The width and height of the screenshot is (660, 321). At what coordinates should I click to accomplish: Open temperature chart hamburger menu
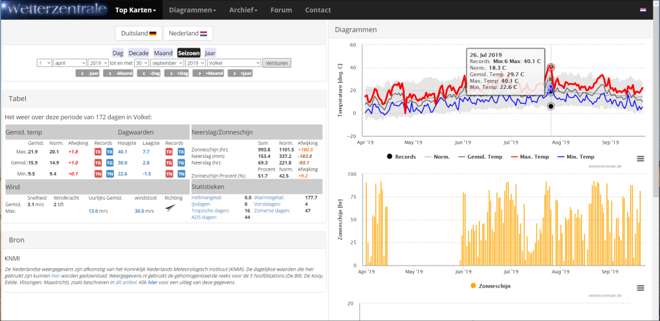640,159
